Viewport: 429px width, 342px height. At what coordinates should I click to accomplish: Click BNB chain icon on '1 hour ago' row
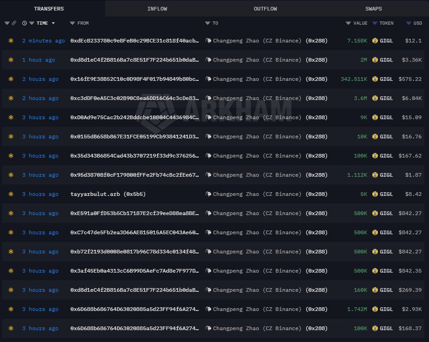tap(11, 60)
